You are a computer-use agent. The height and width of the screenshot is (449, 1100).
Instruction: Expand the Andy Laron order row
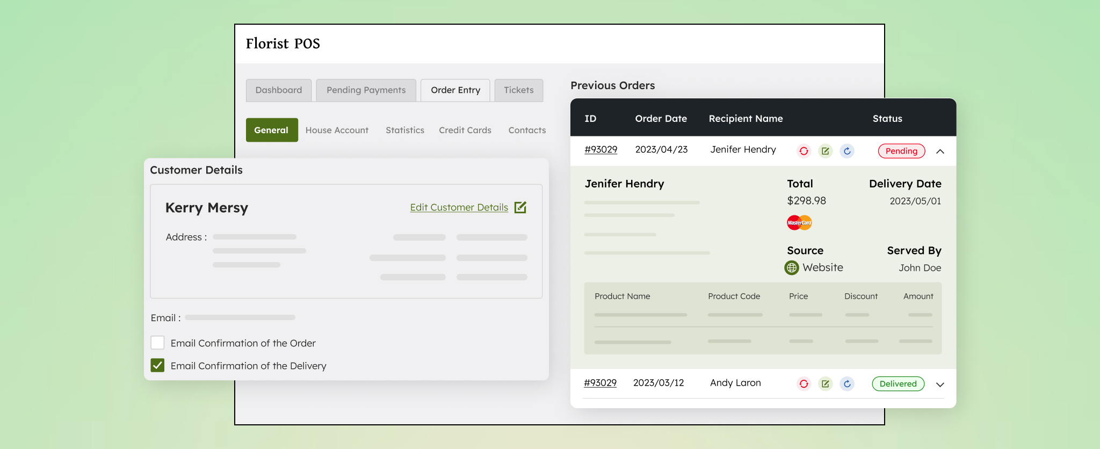[940, 385]
